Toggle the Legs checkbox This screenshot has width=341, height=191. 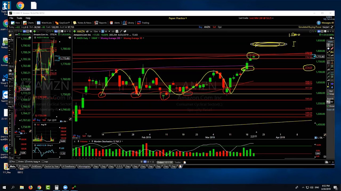click(x=43, y=162)
